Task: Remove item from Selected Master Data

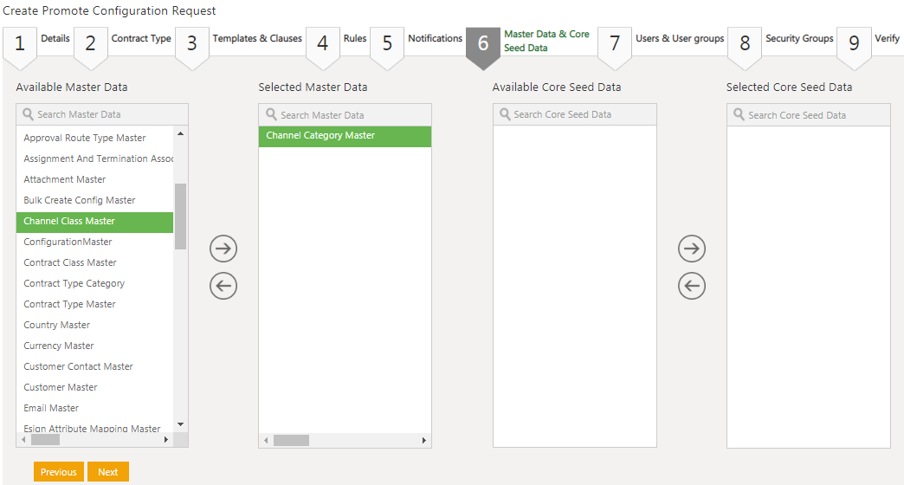Action: (x=223, y=286)
